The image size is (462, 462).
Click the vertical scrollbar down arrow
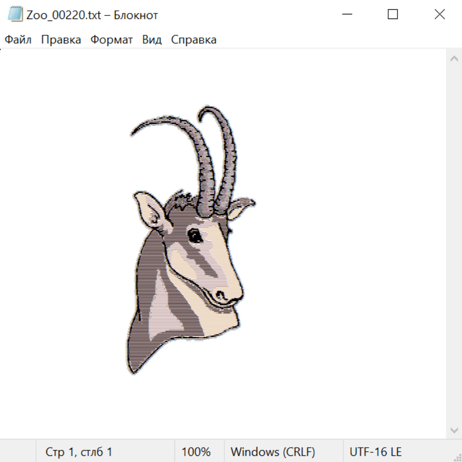[454, 429]
